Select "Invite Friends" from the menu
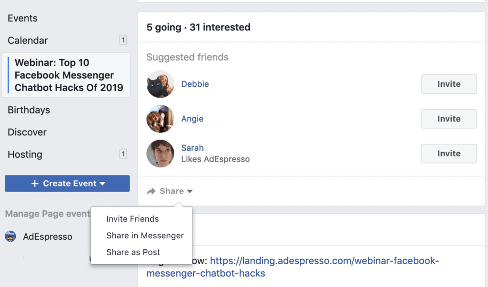 (x=132, y=219)
